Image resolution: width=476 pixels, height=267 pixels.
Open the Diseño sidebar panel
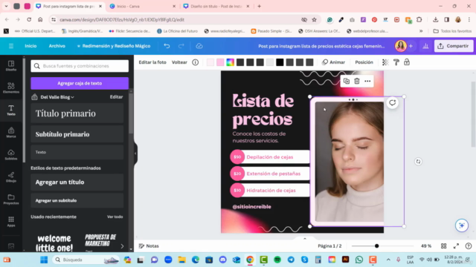11,65
